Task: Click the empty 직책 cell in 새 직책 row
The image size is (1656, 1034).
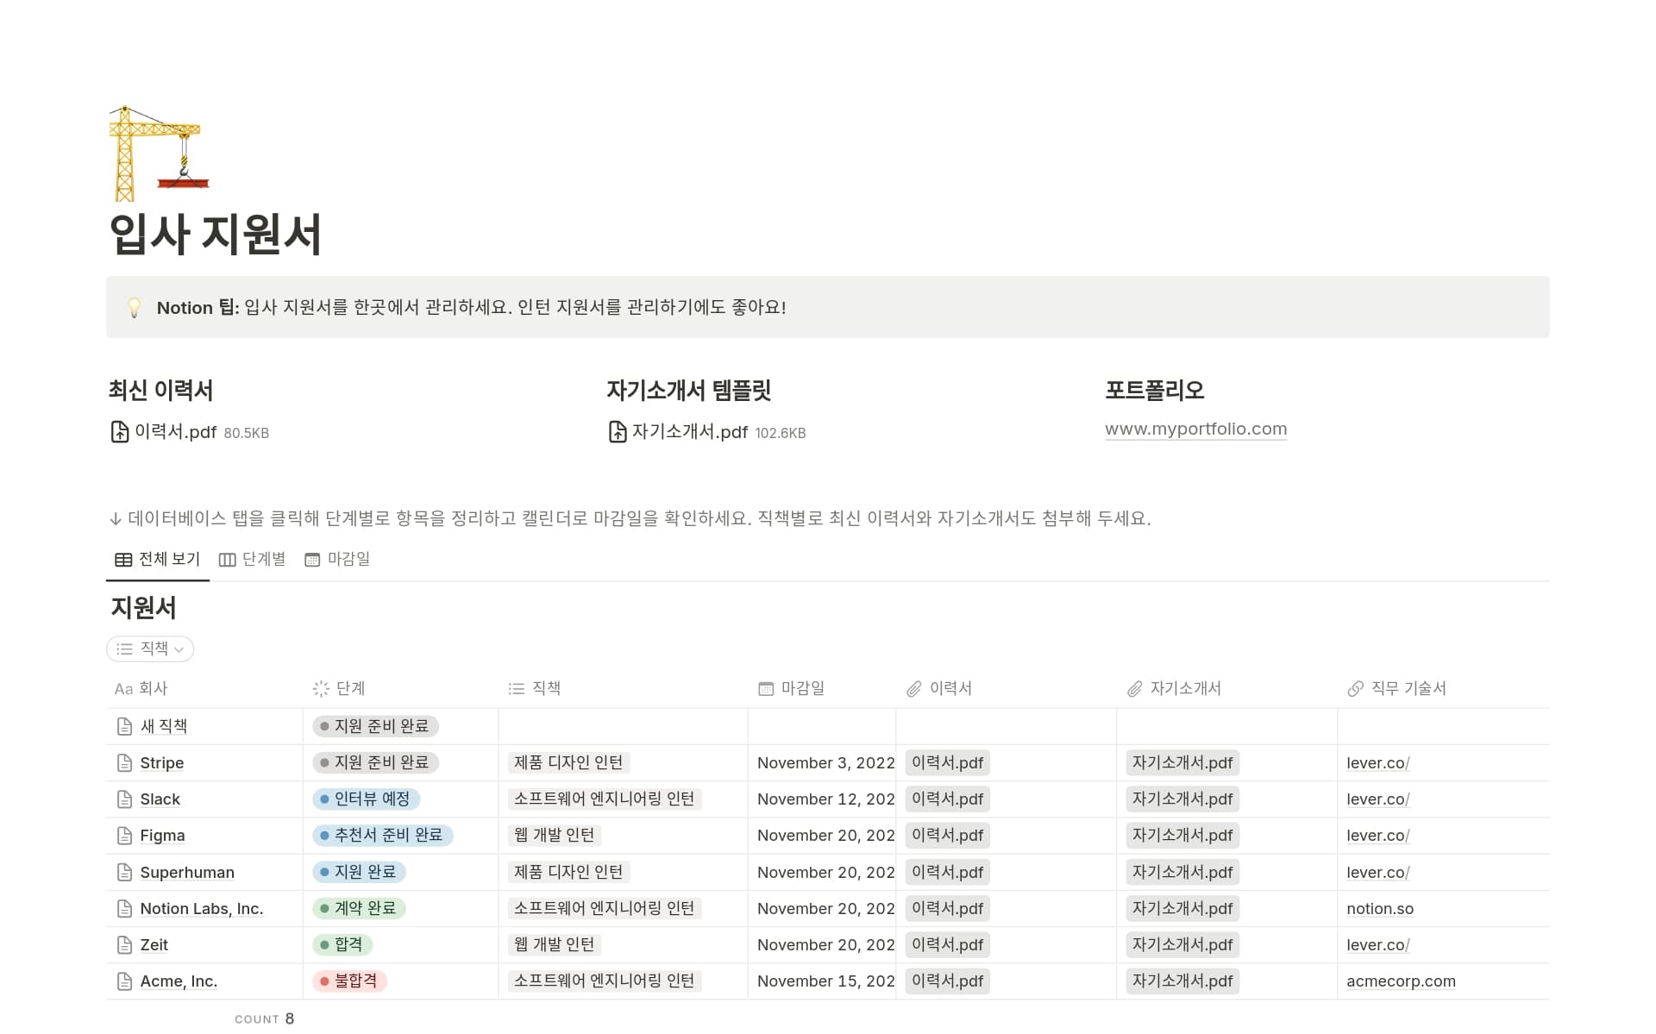Action: pos(623,727)
